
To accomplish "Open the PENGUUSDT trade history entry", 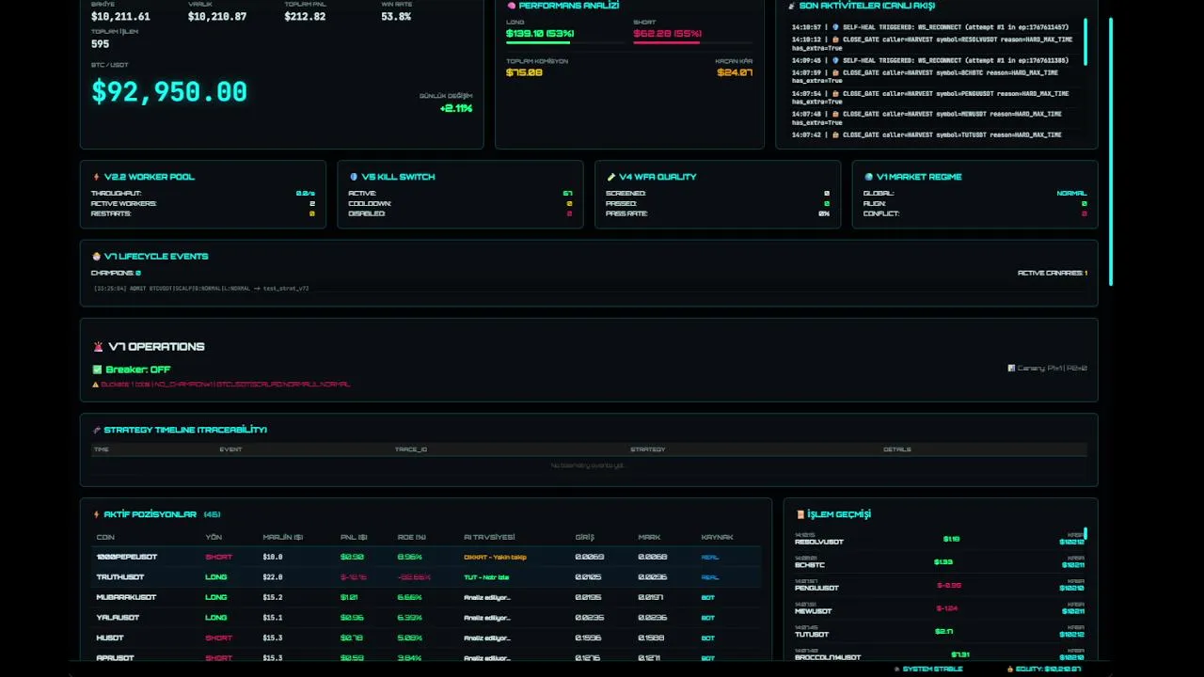I will point(940,585).
